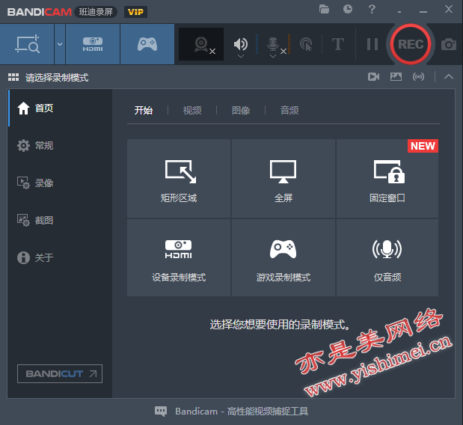Switch to the 视频 tab
Viewport: 463px width, 425px height.
pyautogui.click(x=192, y=111)
